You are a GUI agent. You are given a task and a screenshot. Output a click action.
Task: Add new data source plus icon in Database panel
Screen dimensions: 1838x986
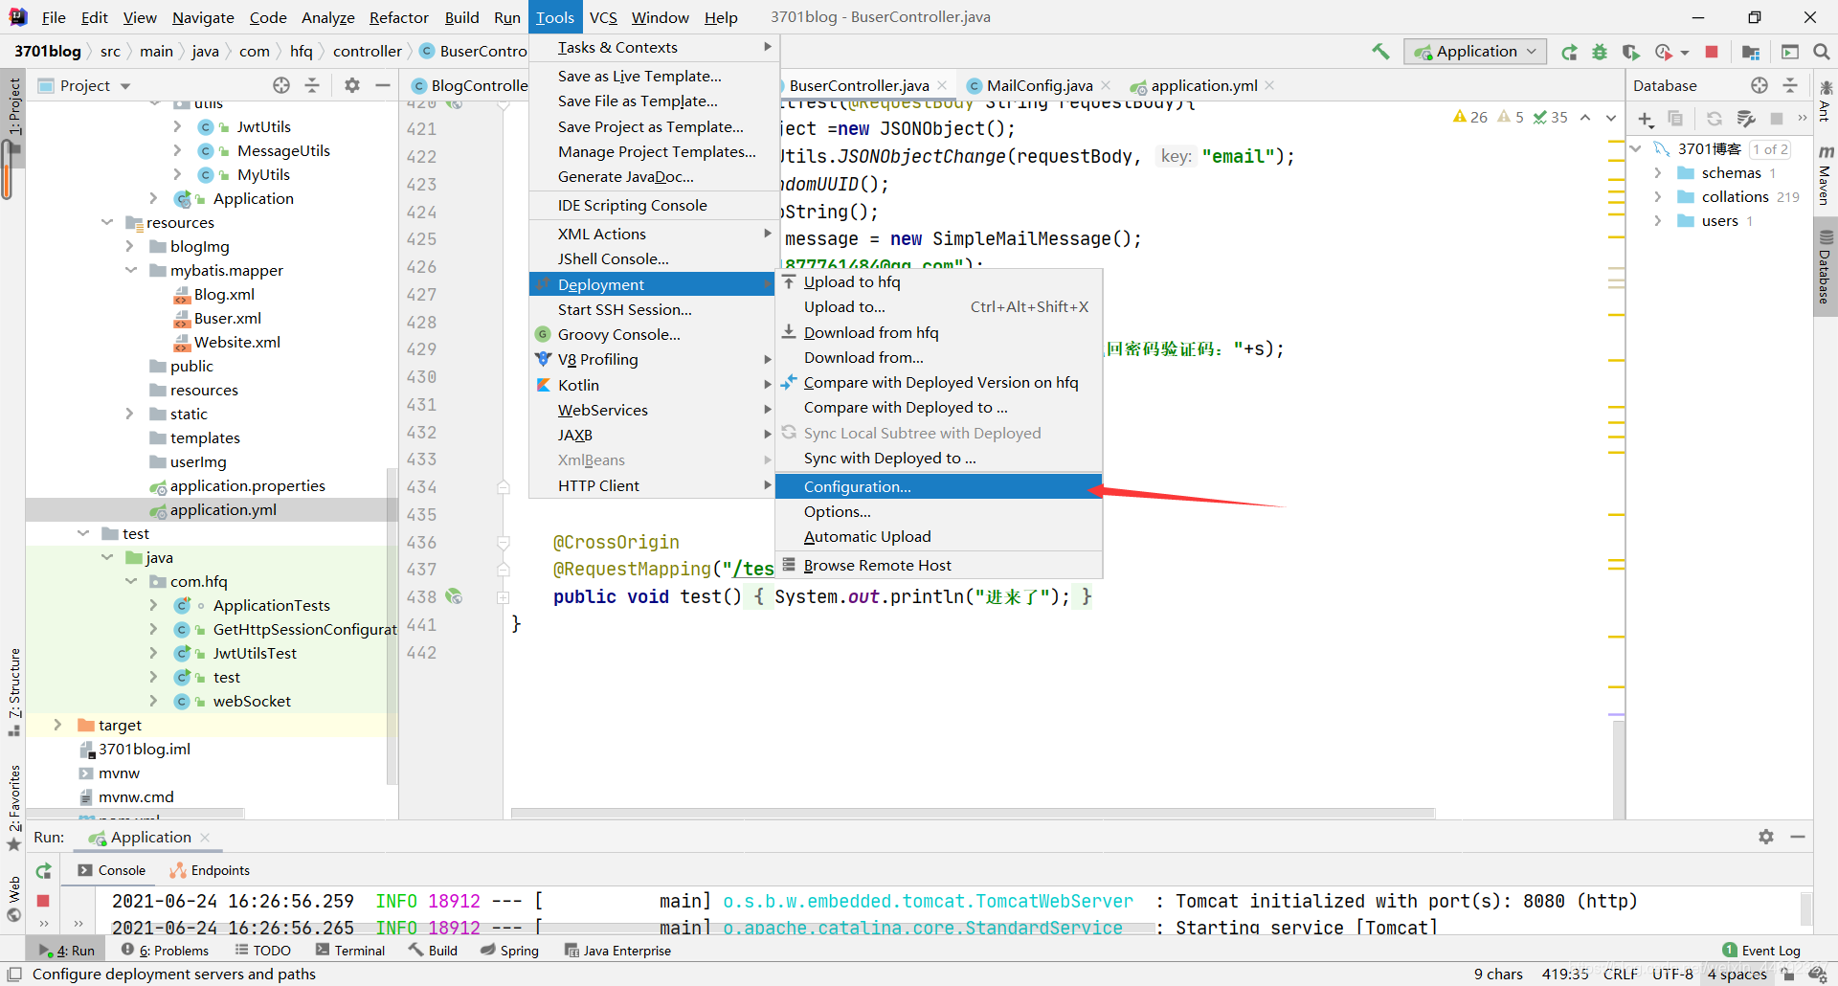coord(1646,119)
